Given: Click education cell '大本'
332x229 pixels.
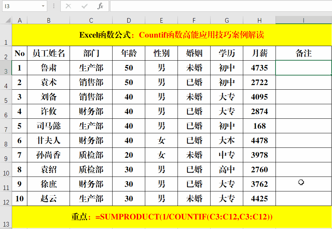Looking at the screenshot, I should [227, 140].
